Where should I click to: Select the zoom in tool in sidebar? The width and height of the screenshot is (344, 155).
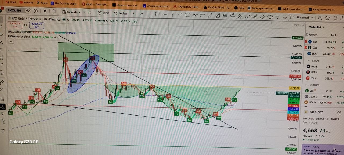click(x=2, y=90)
